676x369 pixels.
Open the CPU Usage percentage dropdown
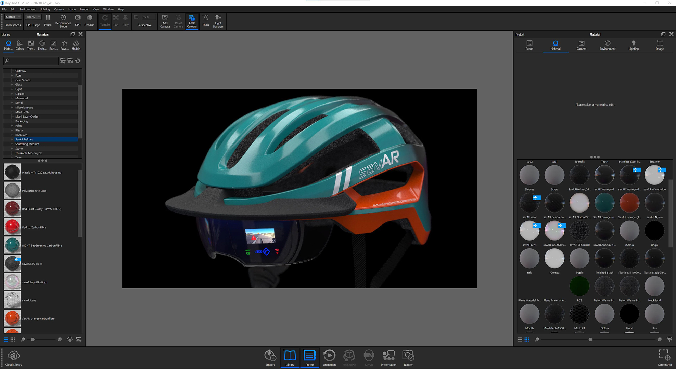(x=33, y=17)
